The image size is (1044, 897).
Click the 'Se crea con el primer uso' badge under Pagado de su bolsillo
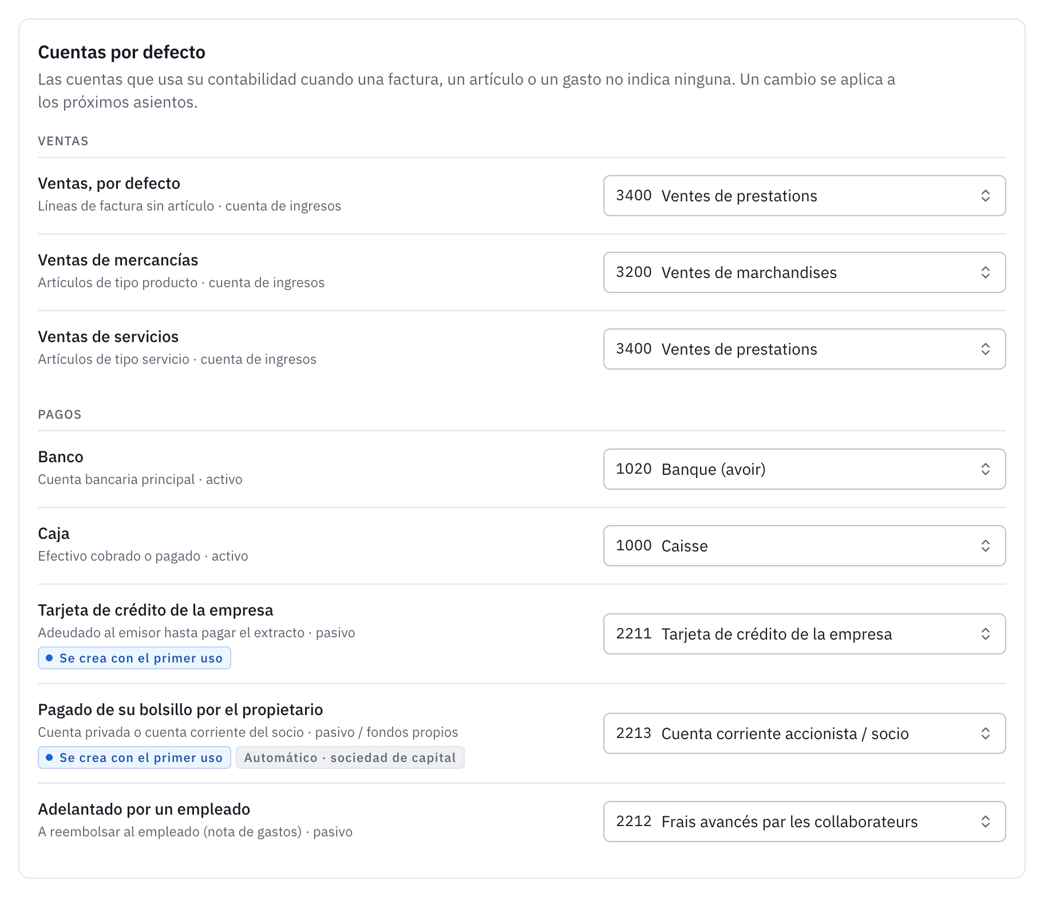135,757
